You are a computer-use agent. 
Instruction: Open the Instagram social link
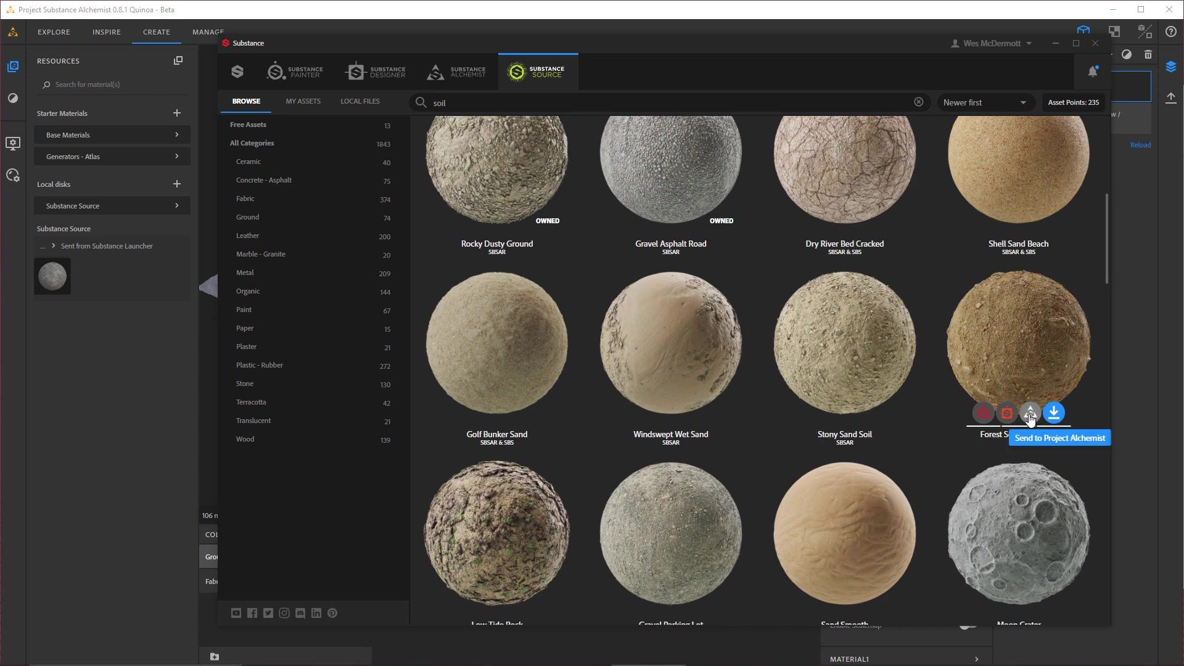284,613
